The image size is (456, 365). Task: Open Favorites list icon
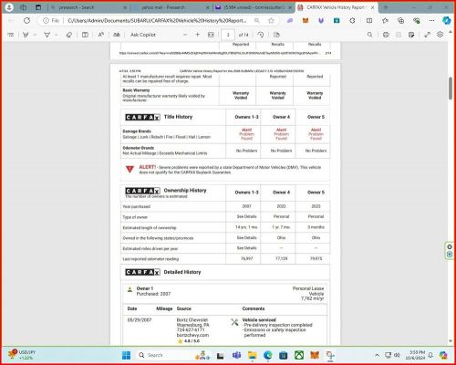coord(385,20)
